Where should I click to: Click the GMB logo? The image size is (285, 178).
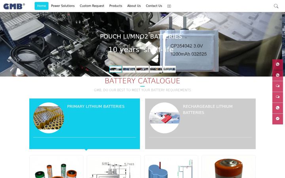coord(14,6)
